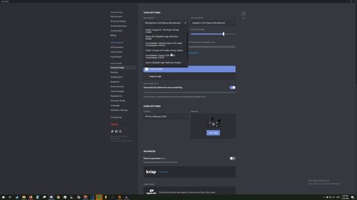
Task: Choose Stereo Mix (Realtek High Definition Audio)
Action: click(165, 37)
